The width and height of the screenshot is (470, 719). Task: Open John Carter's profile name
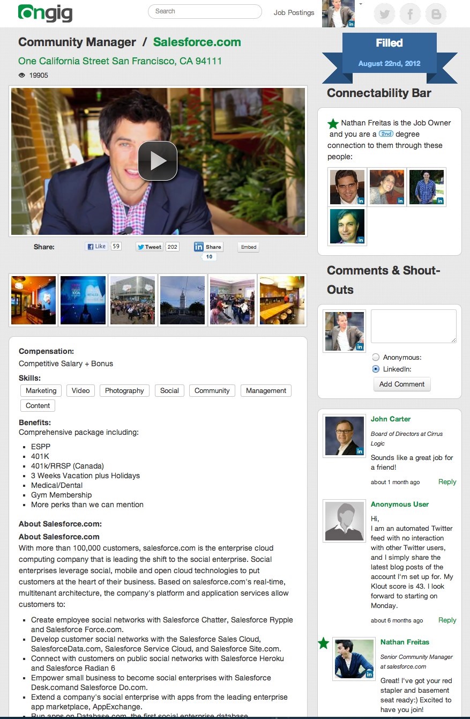tap(391, 419)
